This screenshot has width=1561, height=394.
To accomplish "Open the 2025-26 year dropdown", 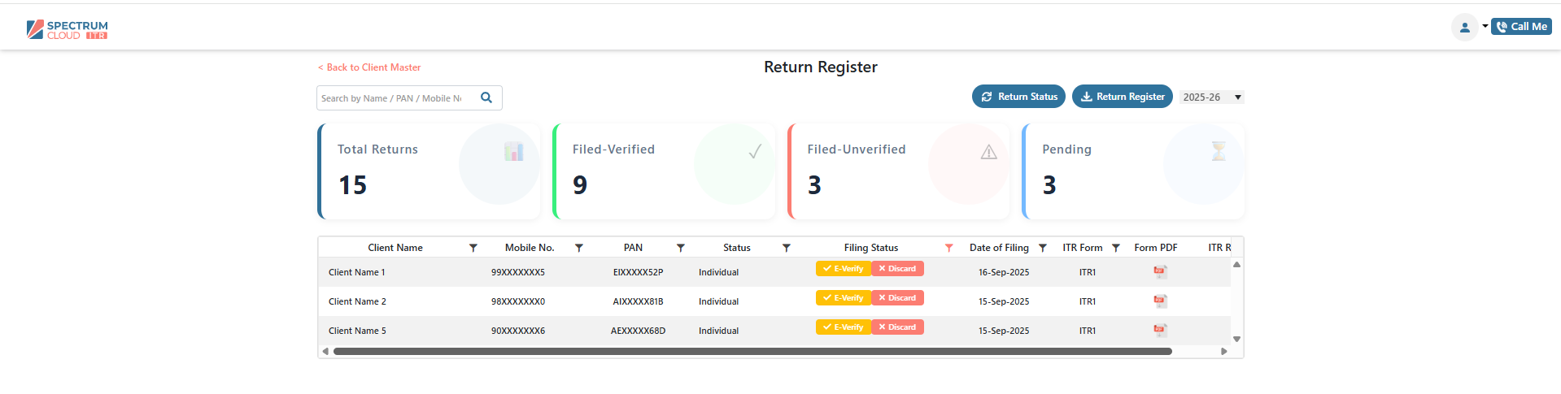I will pos(1211,97).
